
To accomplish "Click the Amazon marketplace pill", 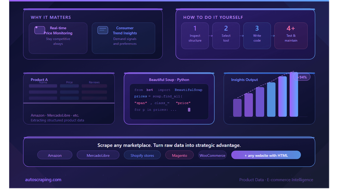I will click(55, 155).
